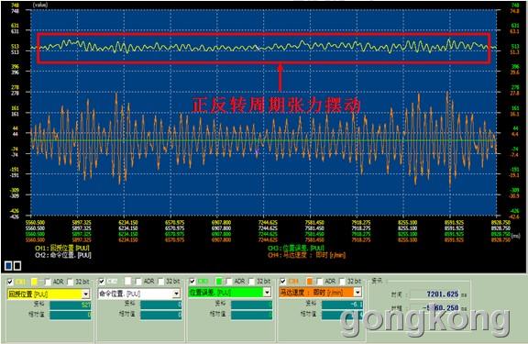Disable the CH3 channel checkbox
The height and width of the screenshot is (344, 528).
tap(192, 282)
